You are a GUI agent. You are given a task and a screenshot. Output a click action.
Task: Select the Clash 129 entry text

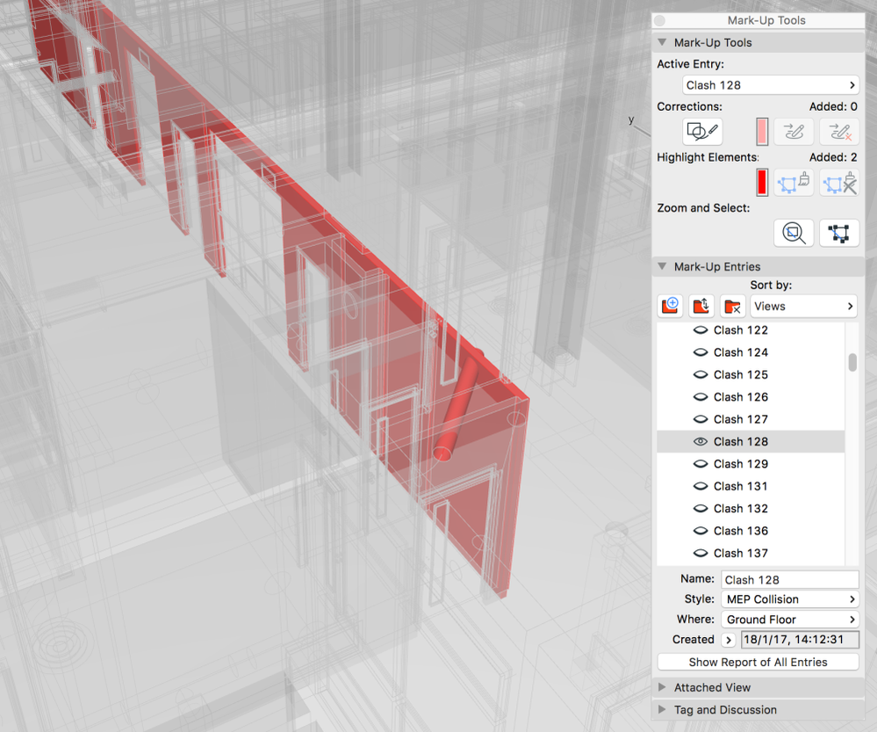[741, 464]
